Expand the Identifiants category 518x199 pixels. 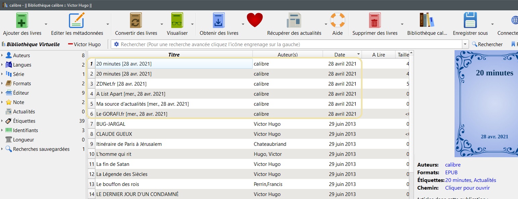coord(2,130)
